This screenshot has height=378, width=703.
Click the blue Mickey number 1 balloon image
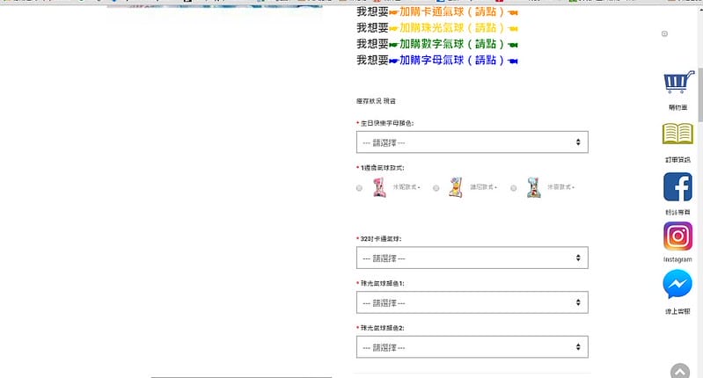coord(533,186)
